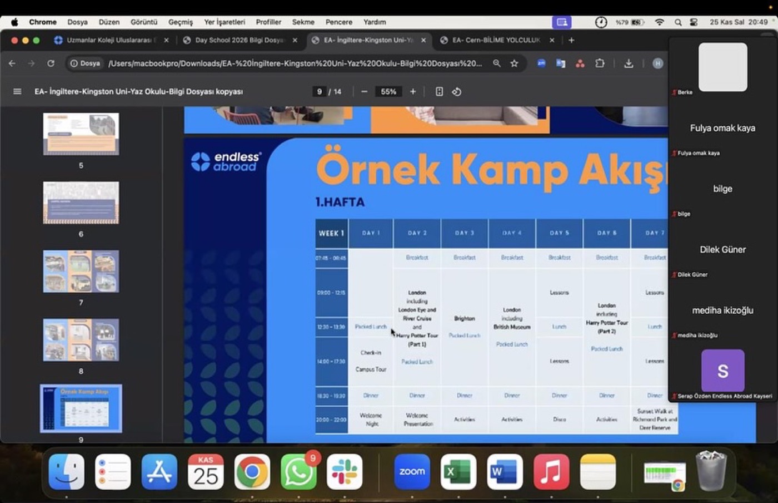This screenshot has height=503, width=778.
Task: Open the red three-dot extension icon
Action: pyautogui.click(x=580, y=63)
